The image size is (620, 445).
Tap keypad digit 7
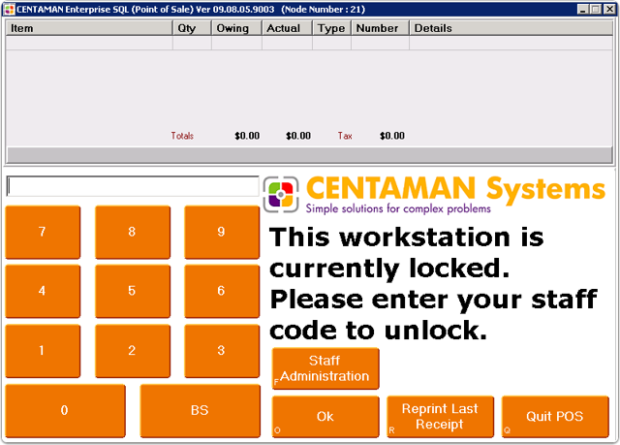pyautogui.click(x=43, y=232)
